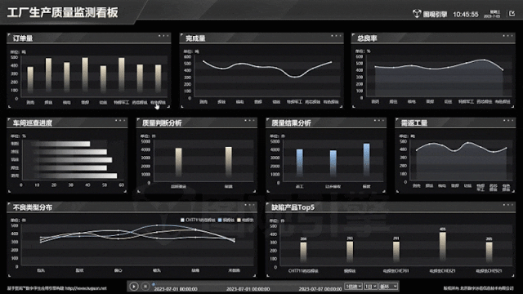Open the three-dot menu on 订单量 panel
The width and height of the screenshot is (523, 294).
(x=163, y=36)
